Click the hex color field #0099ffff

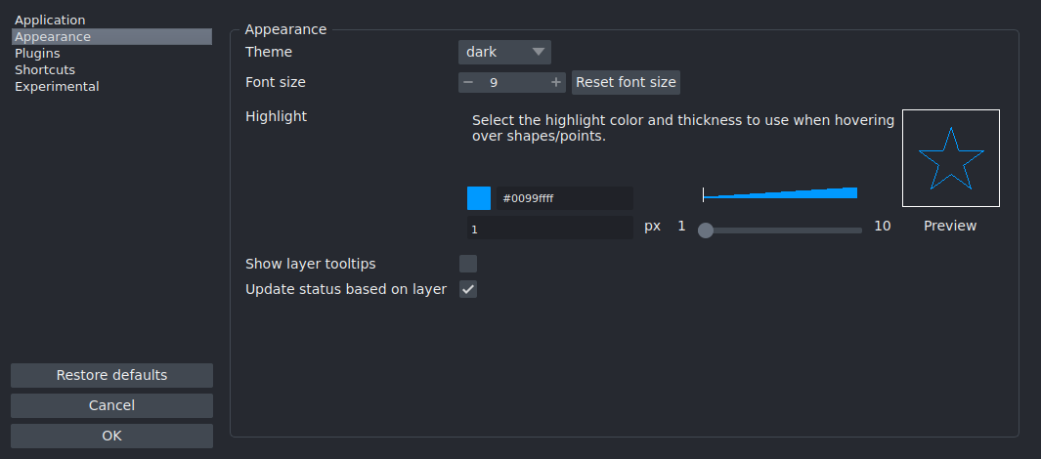pos(564,198)
